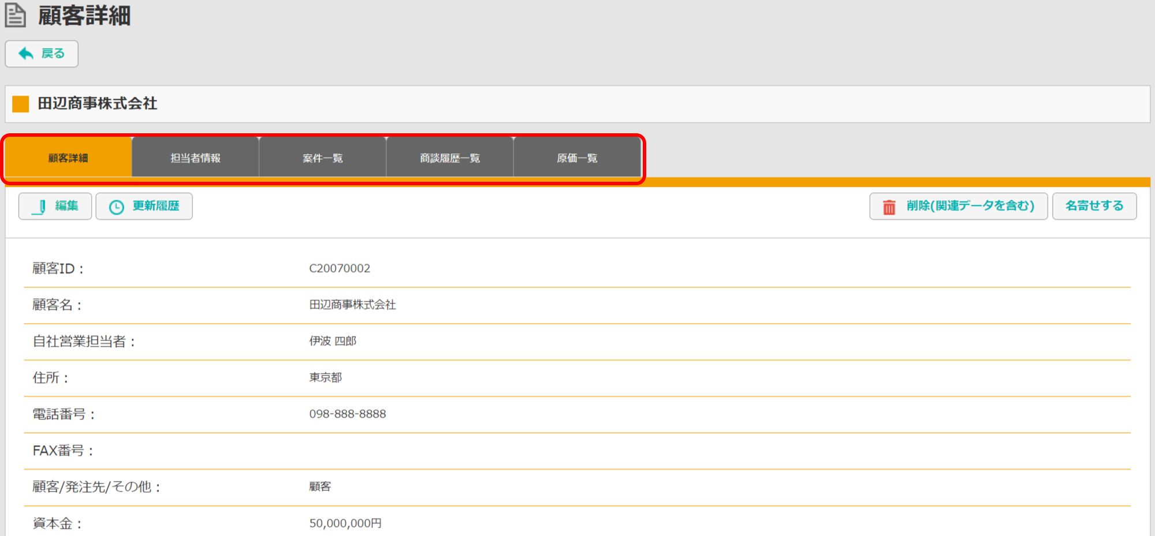This screenshot has height=536, width=1155.
Task: Open the 案件一覧 tab
Action: (x=322, y=158)
